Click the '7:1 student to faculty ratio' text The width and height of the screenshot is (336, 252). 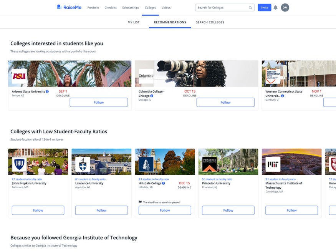coord(27,179)
